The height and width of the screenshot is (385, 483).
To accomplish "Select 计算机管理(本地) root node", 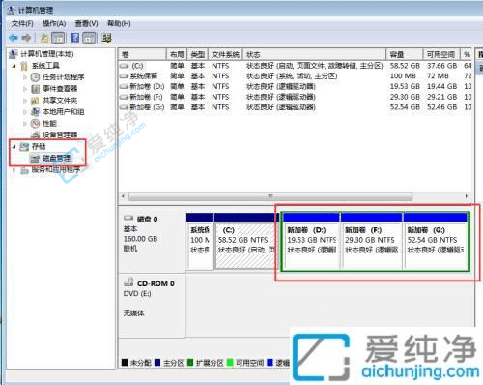I will 47,54.
